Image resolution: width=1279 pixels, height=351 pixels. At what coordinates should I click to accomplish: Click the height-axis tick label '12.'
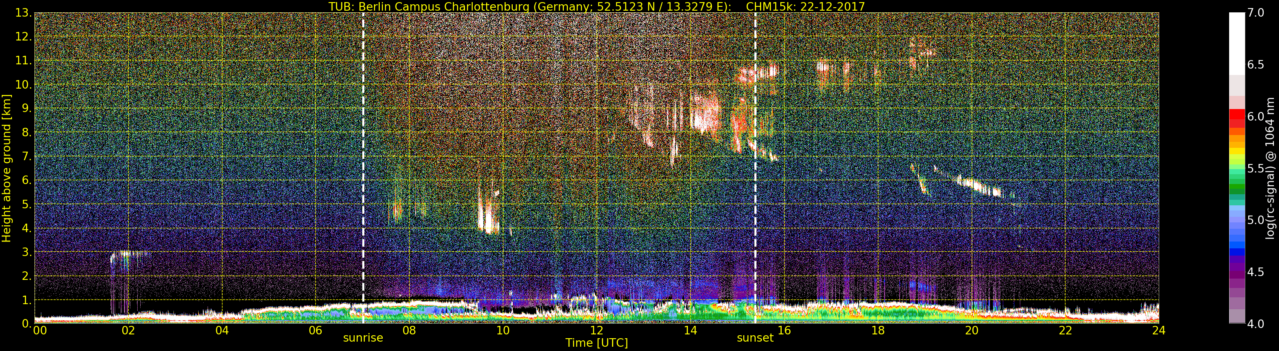tap(24, 37)
